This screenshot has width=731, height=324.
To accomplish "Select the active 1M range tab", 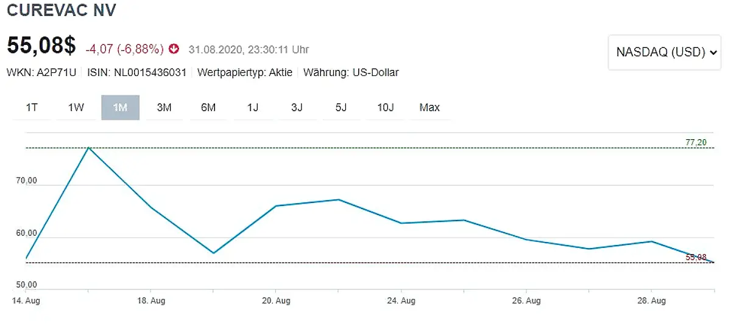I will click(x=120, y=108).
